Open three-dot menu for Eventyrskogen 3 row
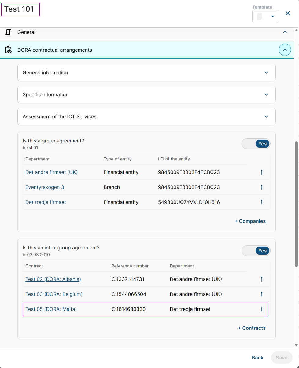The width and height of the screenshot is (299, 368). [261, 187]
